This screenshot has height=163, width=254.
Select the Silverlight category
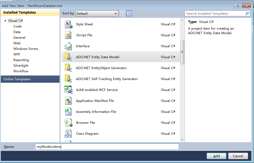point(21,65)
